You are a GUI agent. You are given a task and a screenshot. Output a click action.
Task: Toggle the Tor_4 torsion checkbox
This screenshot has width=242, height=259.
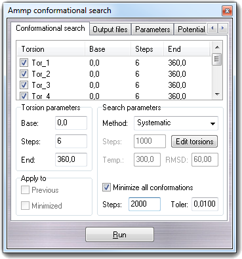24,96
